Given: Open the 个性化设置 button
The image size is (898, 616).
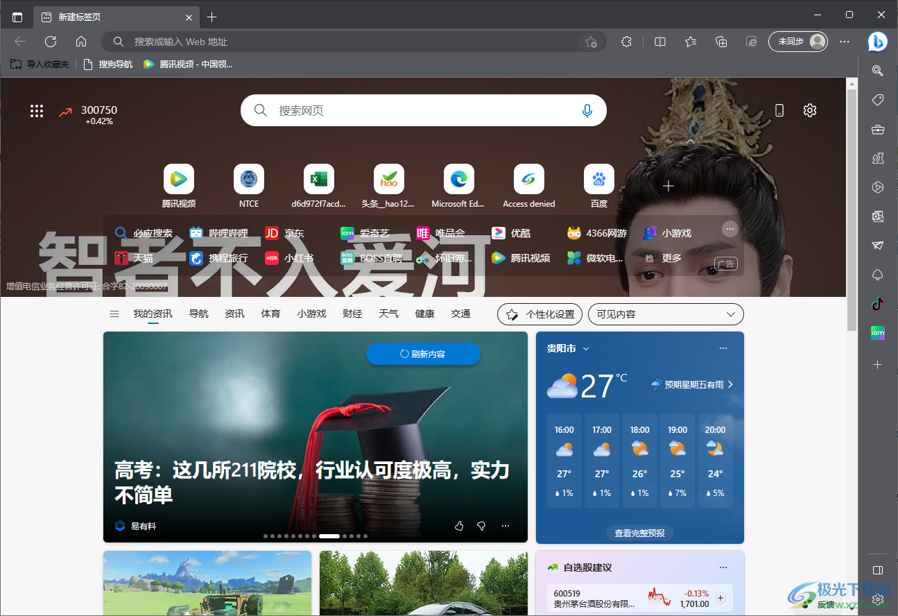Looking at the screenshot, I should 540,314.
